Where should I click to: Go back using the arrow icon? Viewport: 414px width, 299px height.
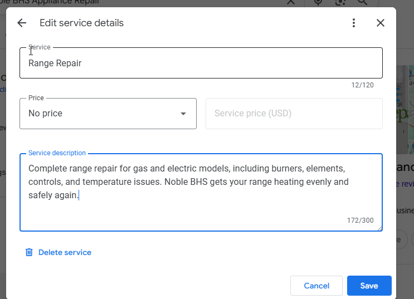coord(22,23)
